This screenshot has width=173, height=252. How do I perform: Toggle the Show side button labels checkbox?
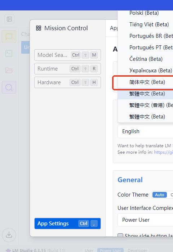tap(120, 235)
